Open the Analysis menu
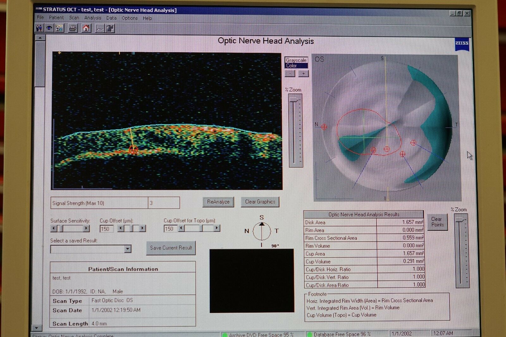This screenshot has height=337, width=506. tap(93, 18)
